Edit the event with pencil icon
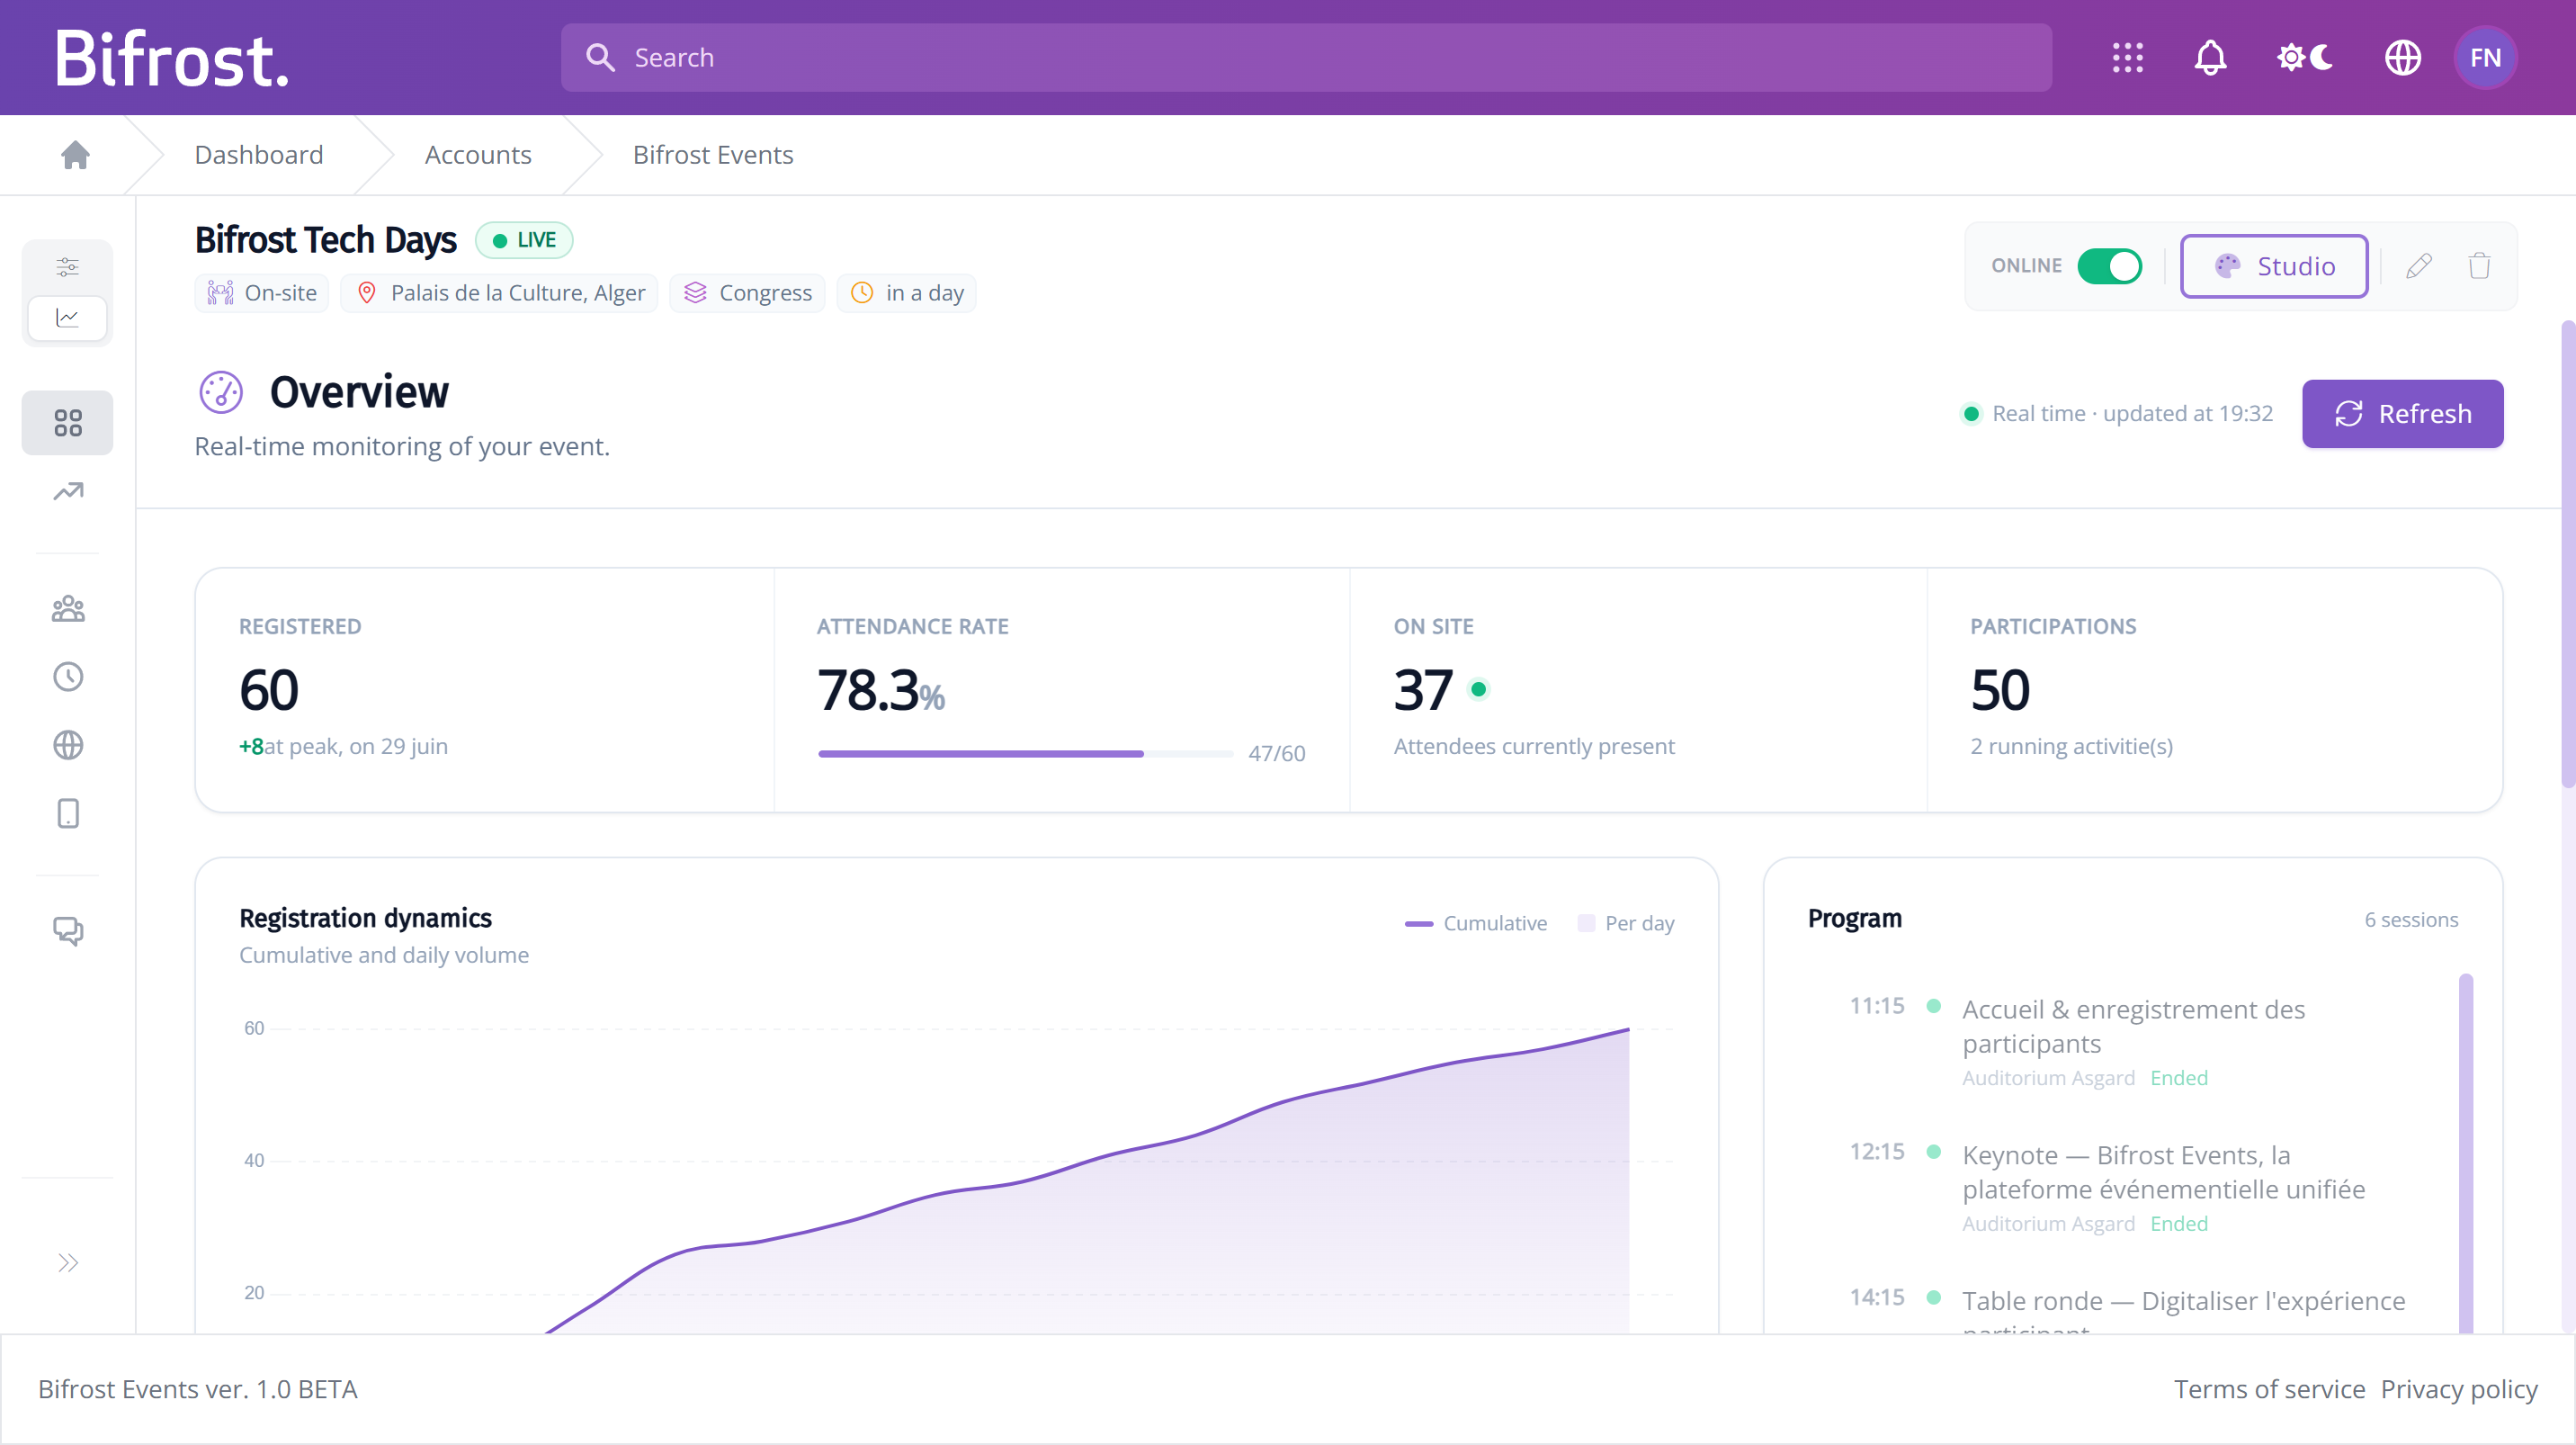The width and height of the screenshot is (2576, 1445). pos(2418,266)
